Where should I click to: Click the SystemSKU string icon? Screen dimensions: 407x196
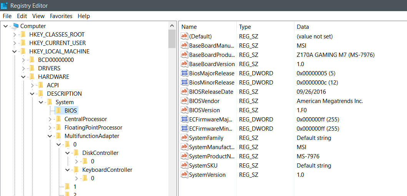(184, 165)
